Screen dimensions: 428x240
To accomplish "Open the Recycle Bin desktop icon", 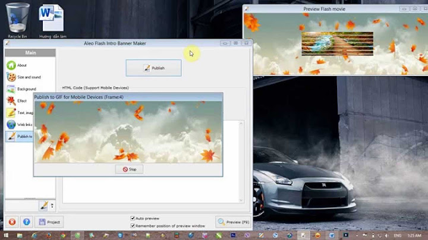I will click(17, 20).
